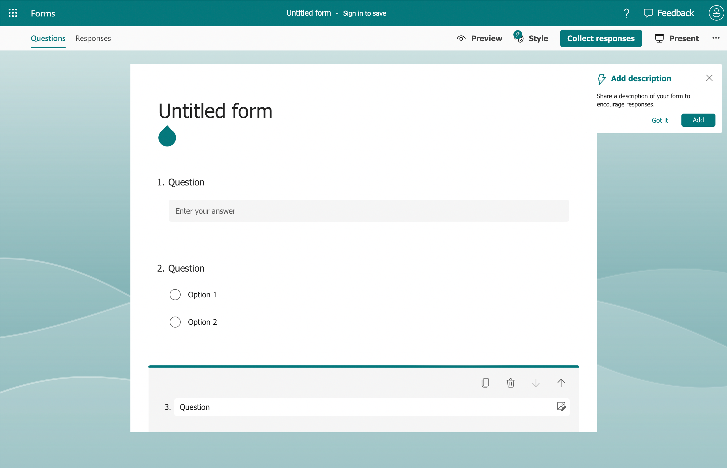Click the Add button in description panel

coord(697,120)
